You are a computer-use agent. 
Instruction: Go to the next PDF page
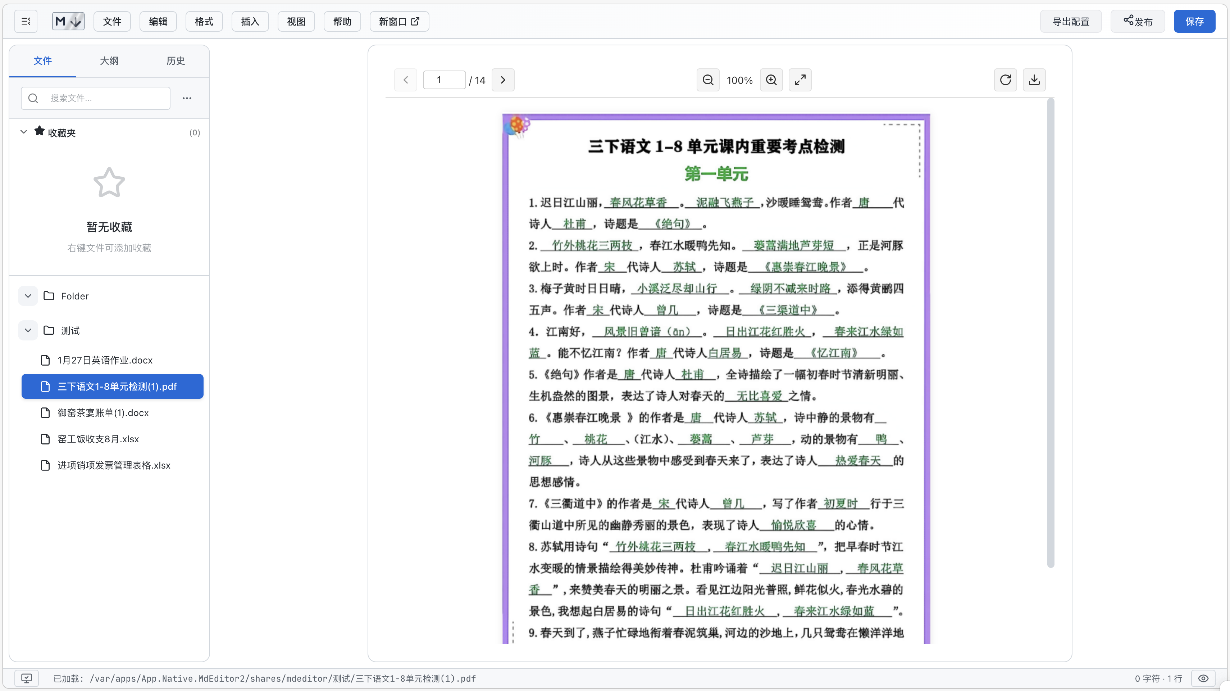tap(503, 80)
